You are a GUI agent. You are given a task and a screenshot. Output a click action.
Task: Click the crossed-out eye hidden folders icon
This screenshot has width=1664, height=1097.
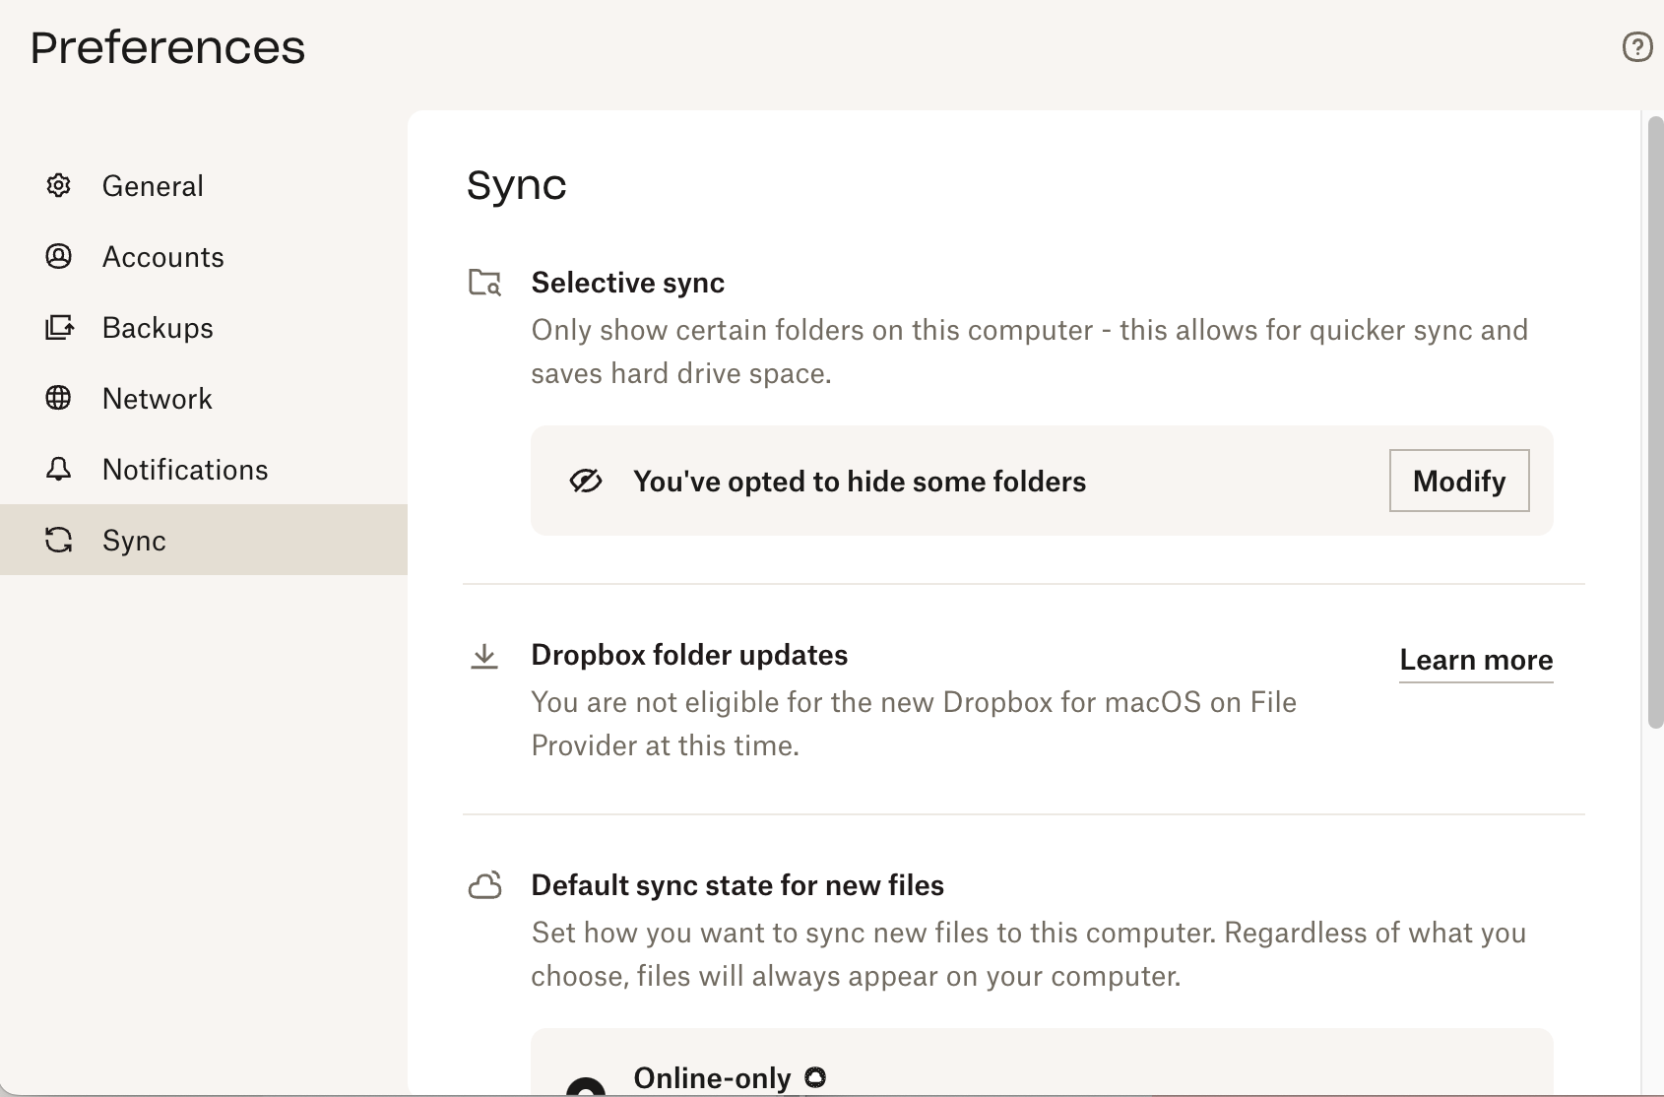click(x=586, y=481)
